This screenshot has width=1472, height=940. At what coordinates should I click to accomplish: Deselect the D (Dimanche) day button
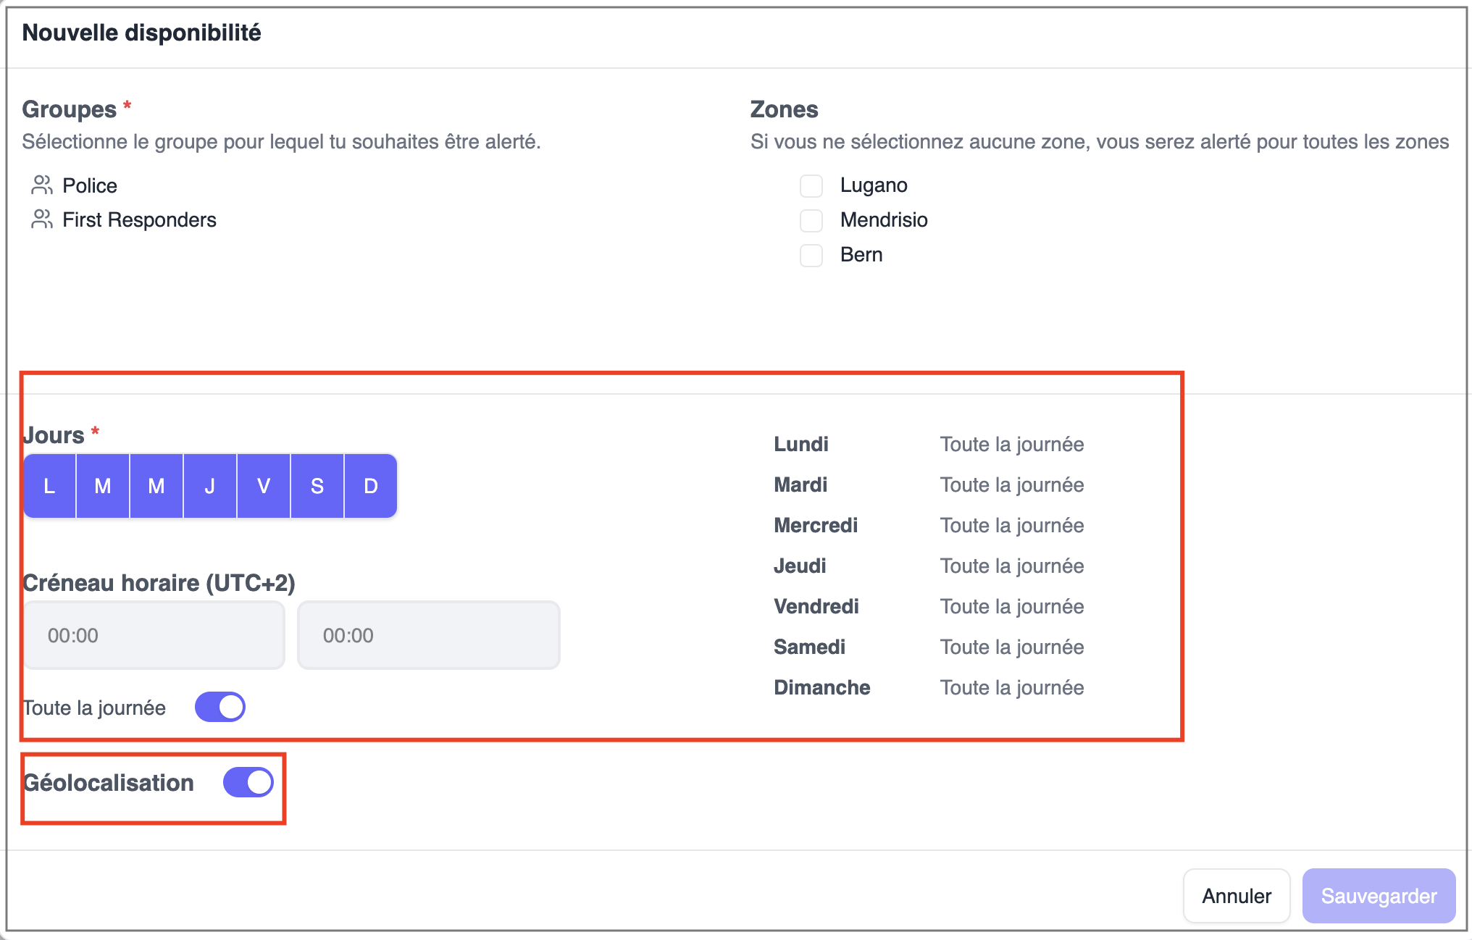(x=371, y=486)
